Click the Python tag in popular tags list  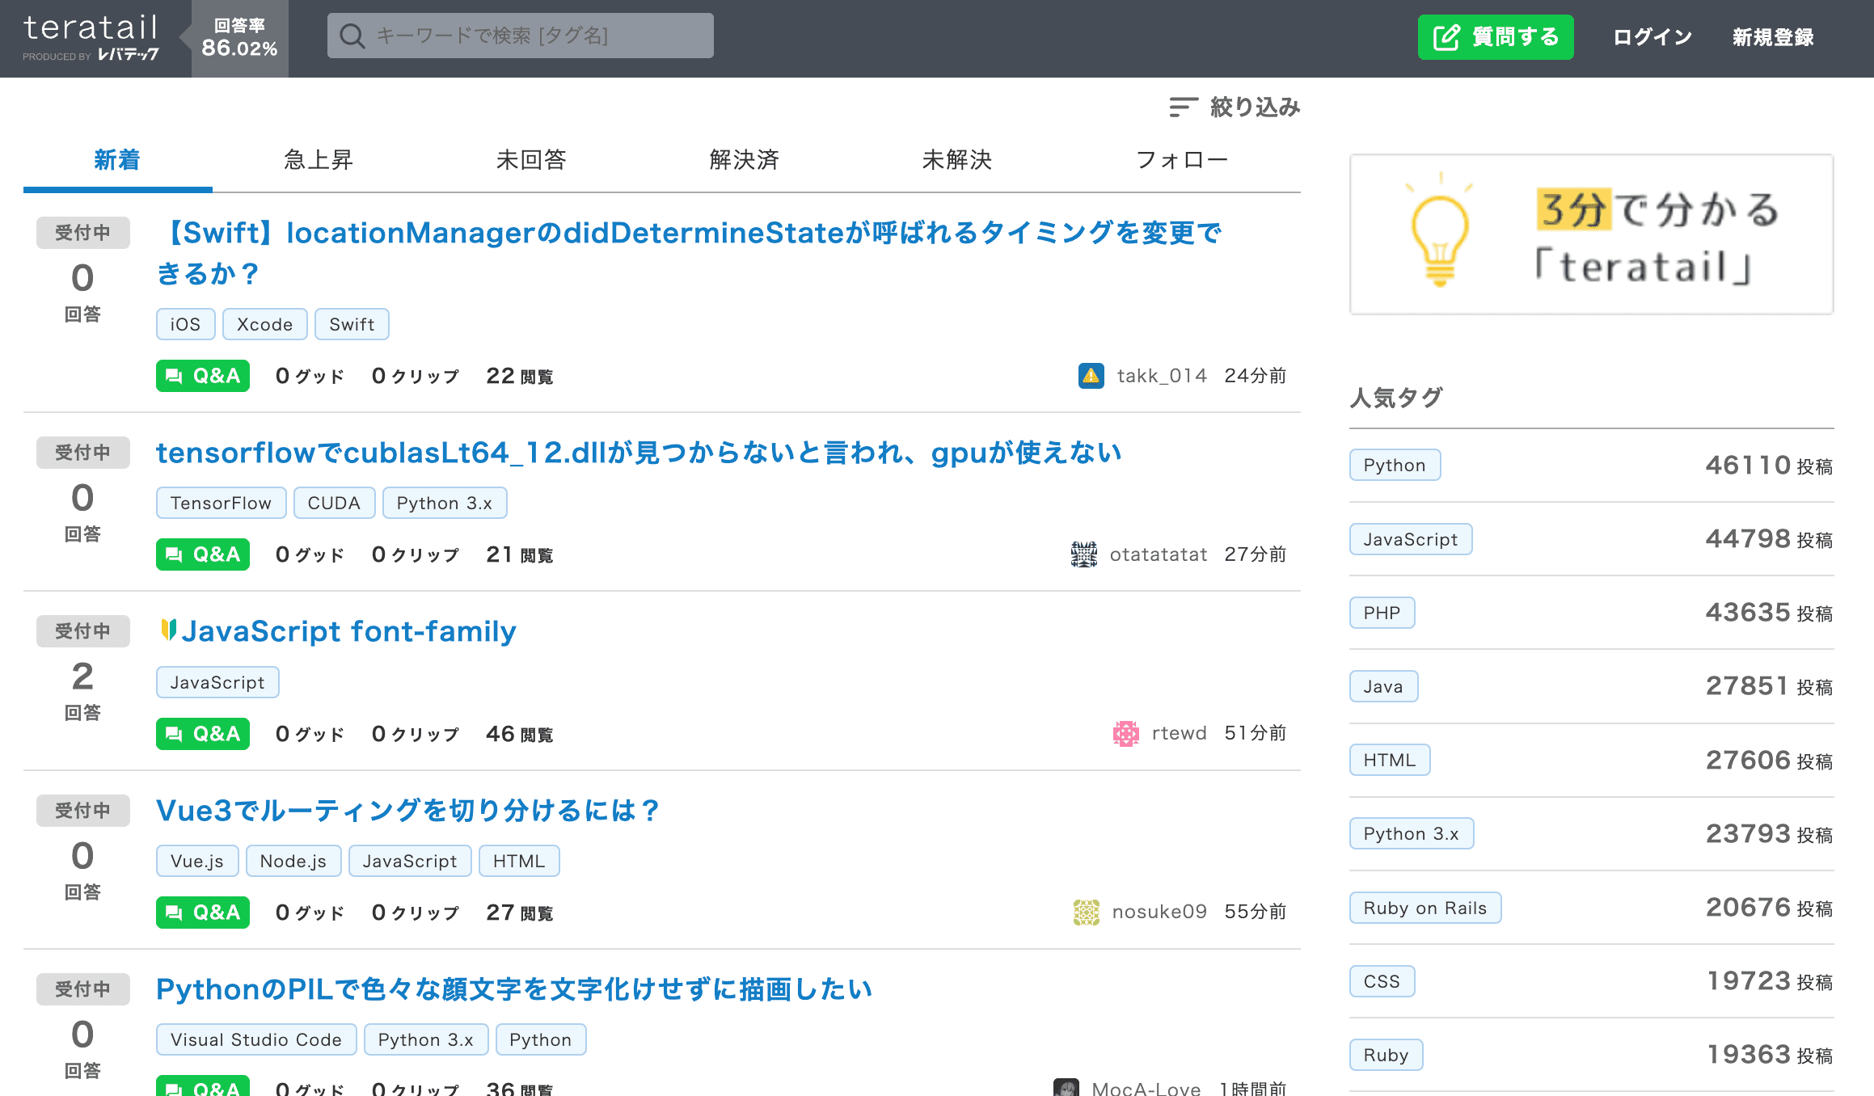(x=1392, y=463)
